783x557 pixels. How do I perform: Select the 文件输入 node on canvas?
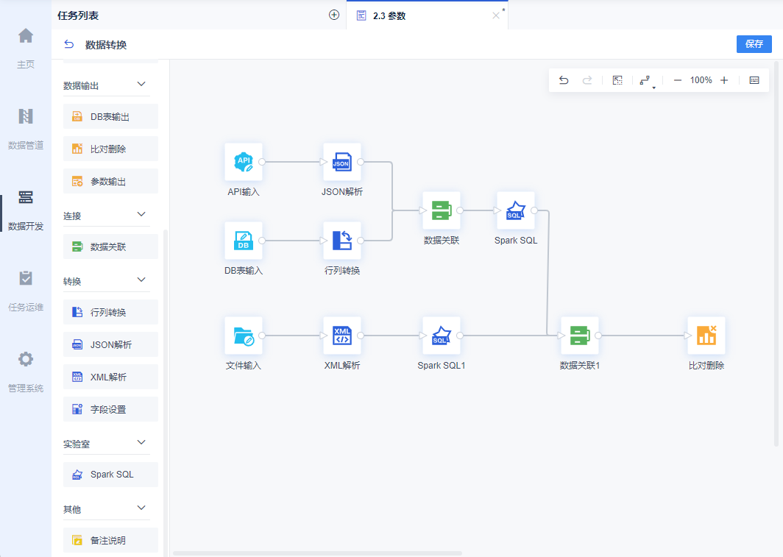(x=244, y=336)
